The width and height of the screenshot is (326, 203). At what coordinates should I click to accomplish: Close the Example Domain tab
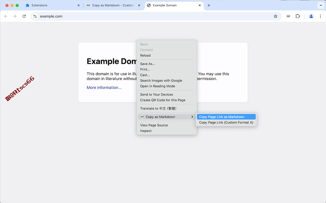(x=200, y=5)
